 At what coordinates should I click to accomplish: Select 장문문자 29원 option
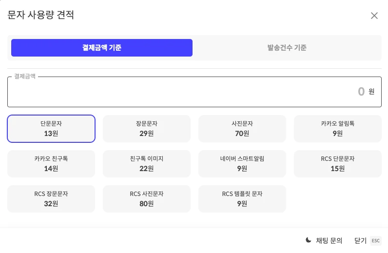tap(147, 129)
